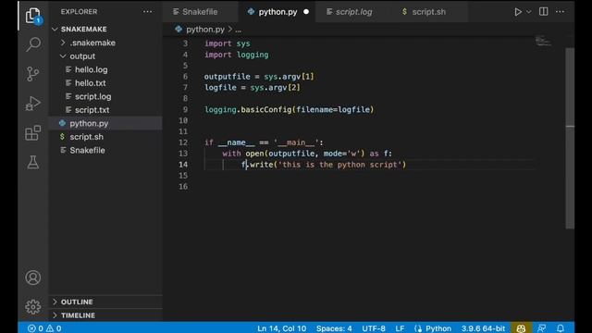Open editor more actions ellipsis
592x333 pixels.
tap(561, 12)
